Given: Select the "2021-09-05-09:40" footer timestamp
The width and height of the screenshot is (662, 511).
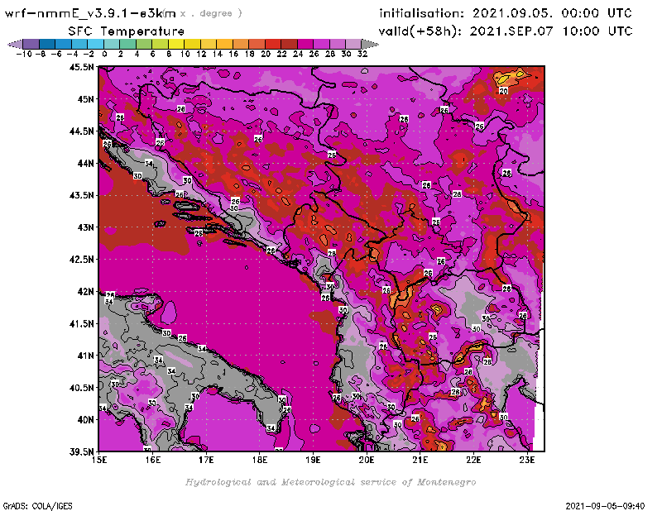Looking at the screenshot, I should [x=605, y=506].
